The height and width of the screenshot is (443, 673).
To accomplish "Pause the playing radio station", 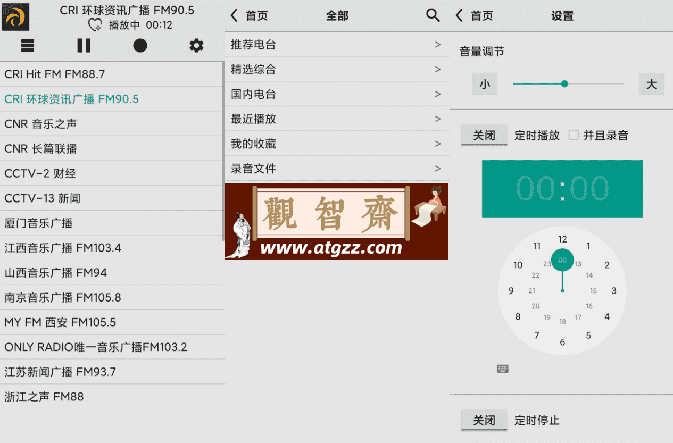I will click(84, 46).
